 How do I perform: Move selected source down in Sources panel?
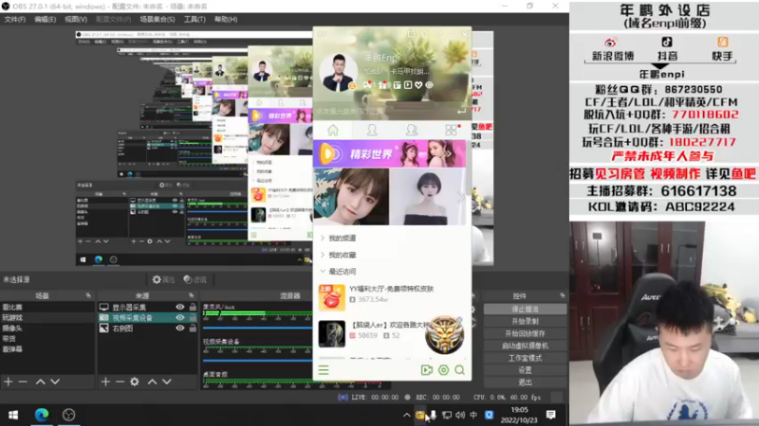click(x=167, y=382)
